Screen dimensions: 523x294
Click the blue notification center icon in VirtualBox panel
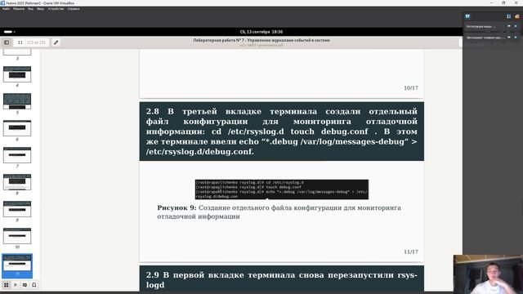tap(467, 16)
